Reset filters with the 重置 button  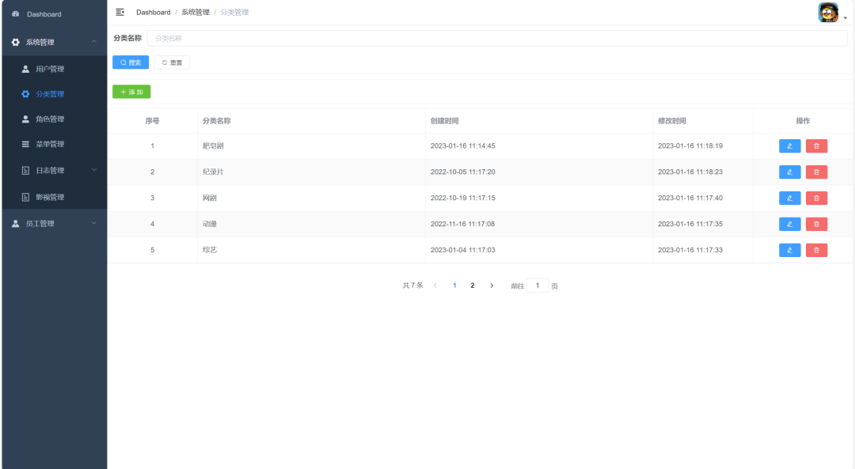[x=172, y=62]
